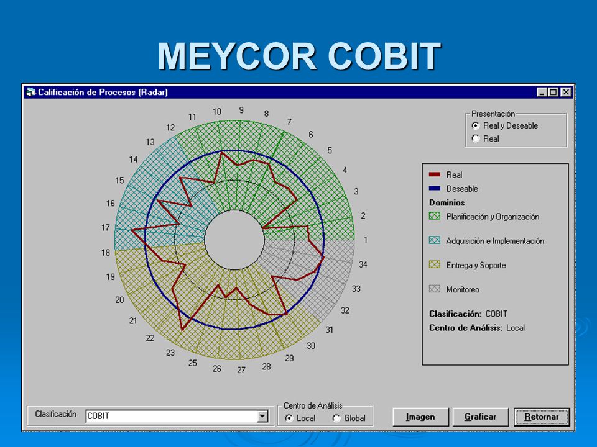
Task: Click the 'Deseable' legend label
Action: [x=462, y=189]
